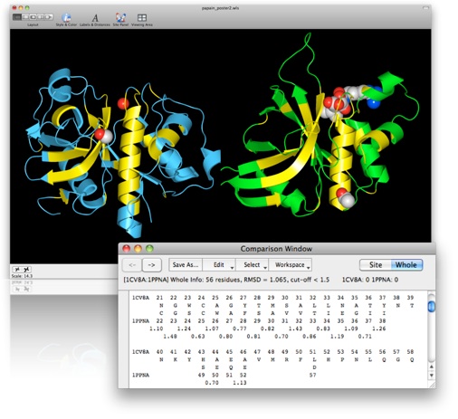This screenshot has height=419, width=458.
Task: Minimize the Comparison Window
Action: [x=138, y=249]
